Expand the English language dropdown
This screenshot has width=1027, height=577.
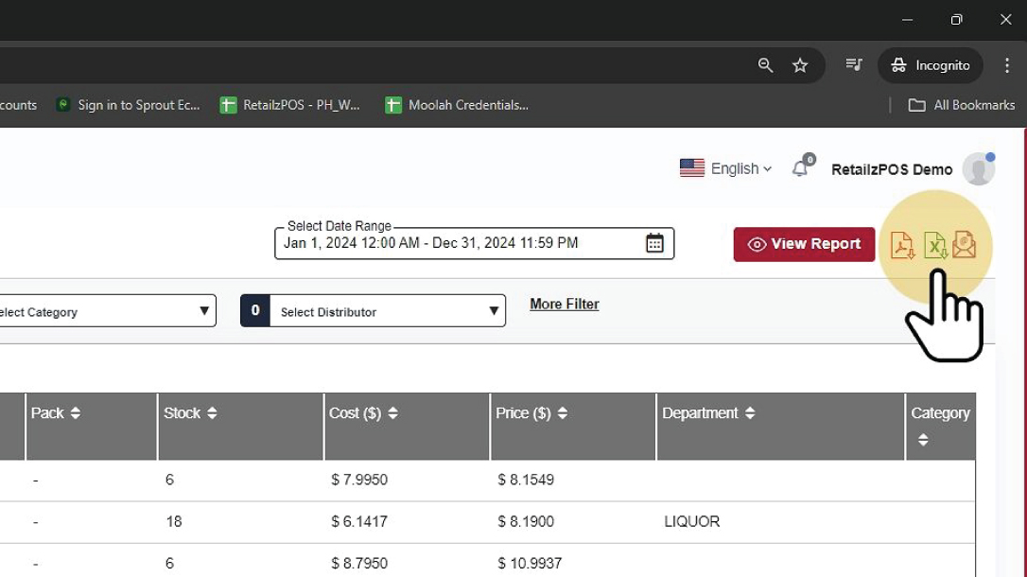pyautogui.click(x=726, y=168)
